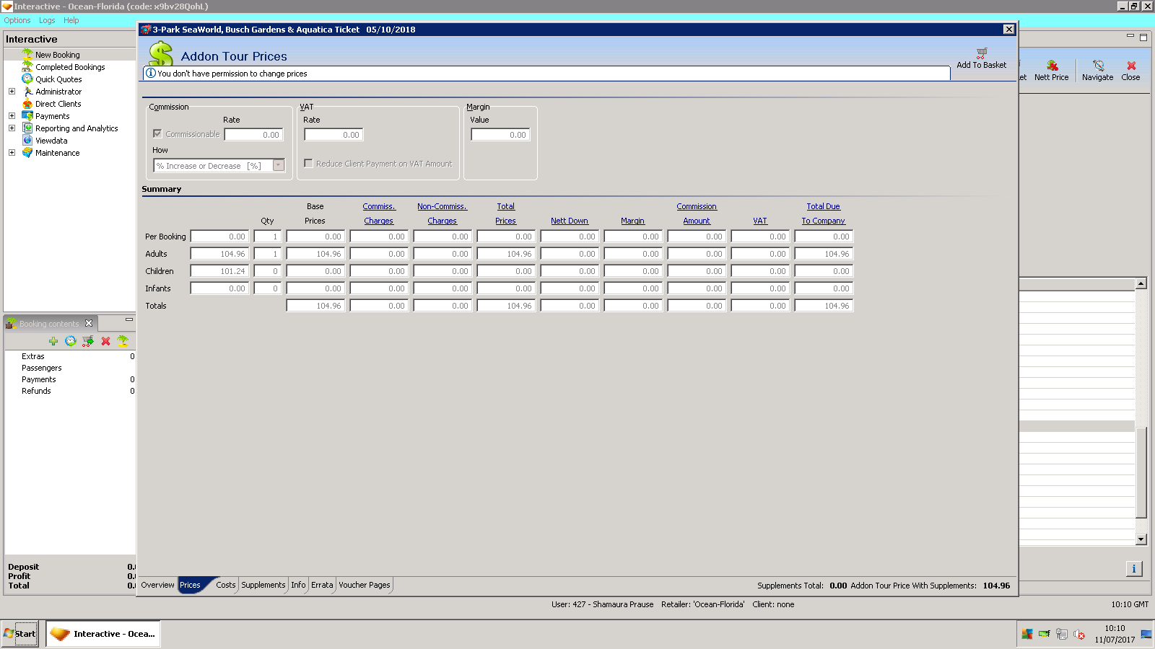Click the Add To Basket cart icon

tap(981, 53)
